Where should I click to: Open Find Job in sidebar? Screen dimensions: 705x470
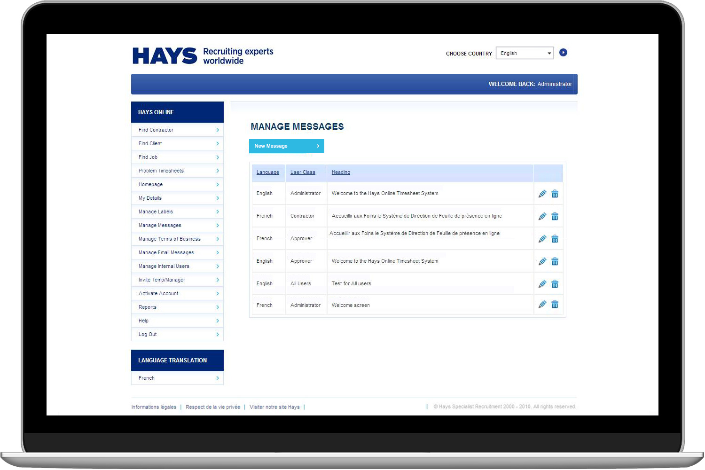tap(177, 157)
